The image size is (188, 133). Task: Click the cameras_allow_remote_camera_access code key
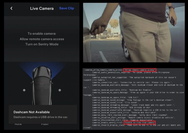104,70
